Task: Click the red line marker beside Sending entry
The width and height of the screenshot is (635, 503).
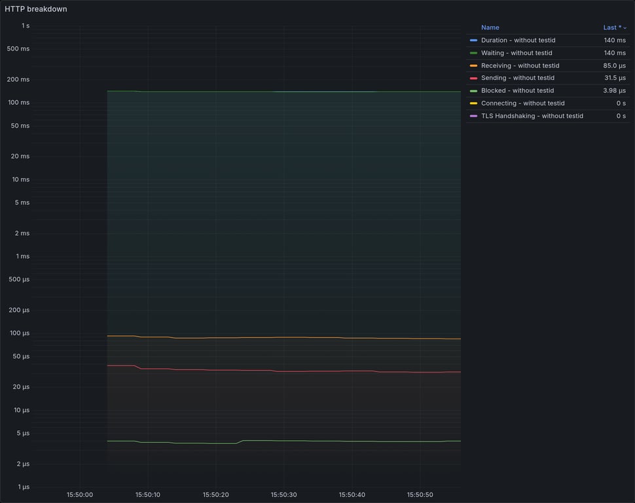Action: point(473,77)
